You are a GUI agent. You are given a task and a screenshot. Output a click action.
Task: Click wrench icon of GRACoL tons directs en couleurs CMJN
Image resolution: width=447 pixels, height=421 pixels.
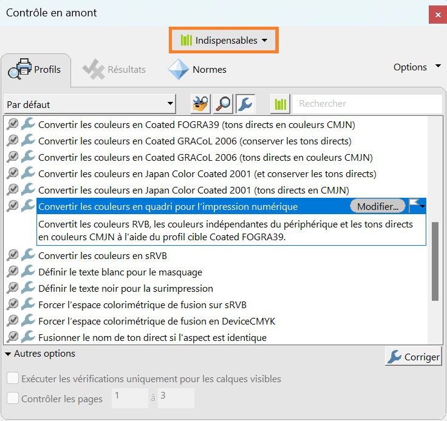coord(28,157)
